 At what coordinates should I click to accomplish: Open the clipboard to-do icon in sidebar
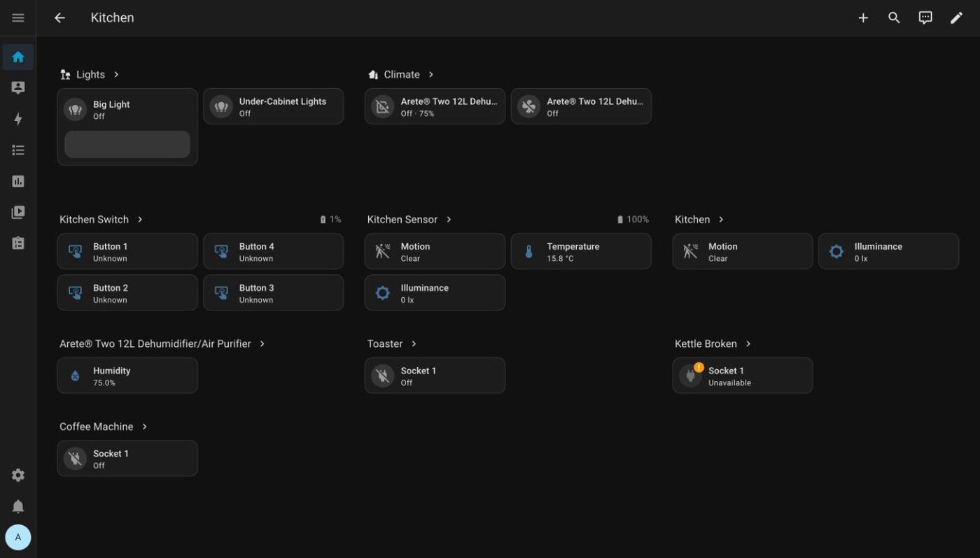tap(18, 243)
